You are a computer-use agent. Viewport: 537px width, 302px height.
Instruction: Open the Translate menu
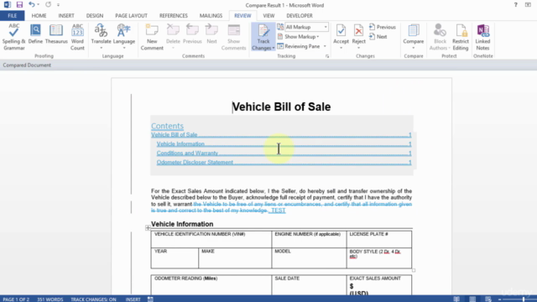[x=101, y=36]
